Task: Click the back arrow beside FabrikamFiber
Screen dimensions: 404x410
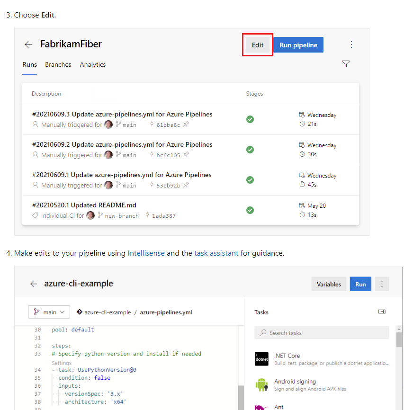Action: [x=28, y=45]
